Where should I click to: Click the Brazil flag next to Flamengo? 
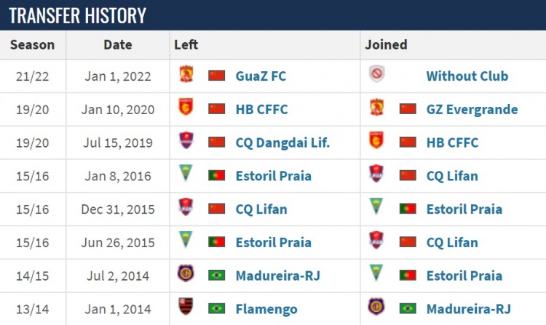click(217, 309)
